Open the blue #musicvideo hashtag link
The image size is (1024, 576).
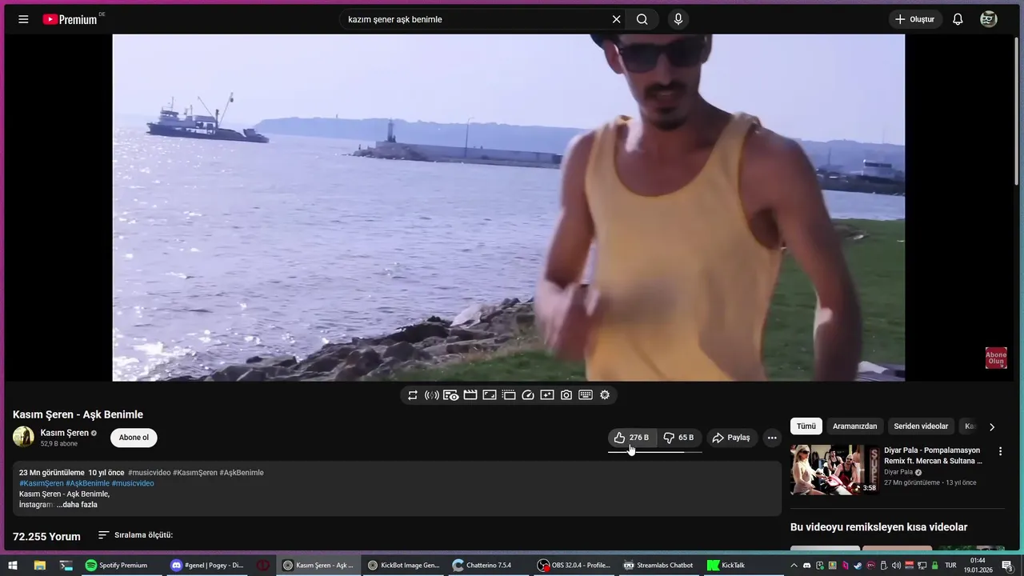click(133, 483)
